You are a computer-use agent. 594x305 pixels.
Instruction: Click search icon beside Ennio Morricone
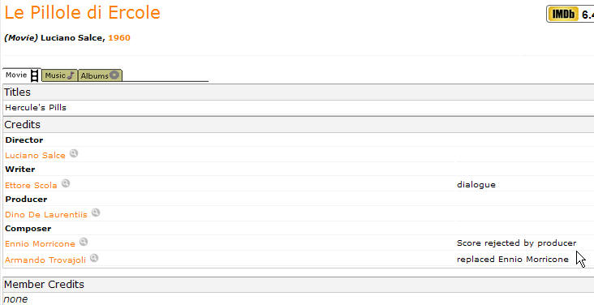tap(84, 242)
